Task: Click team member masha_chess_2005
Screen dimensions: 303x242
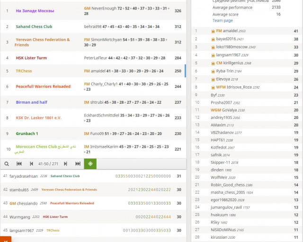Action: pyautogui.click(x=228, y=193)
